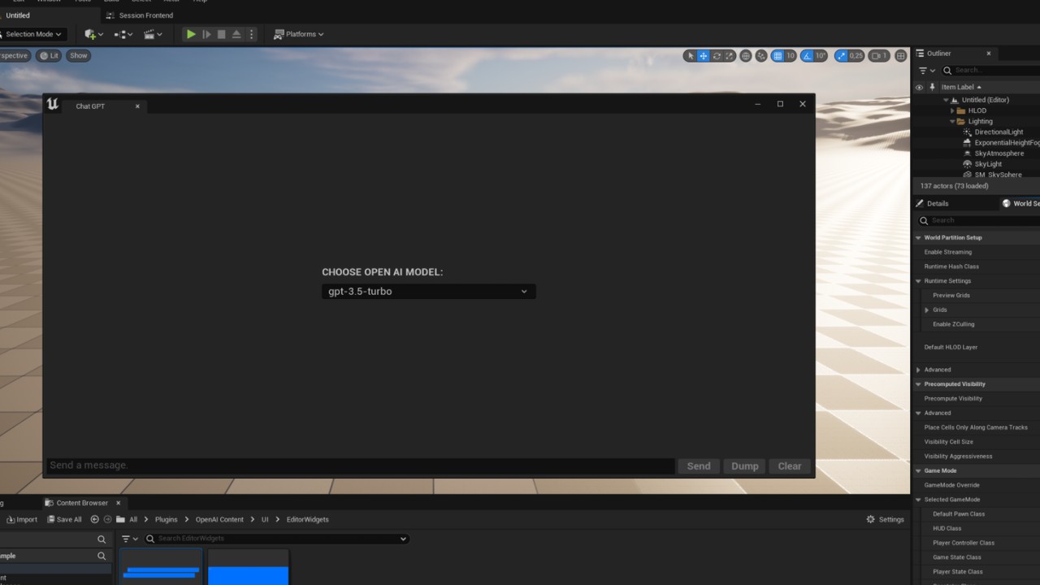Open the Add content cube-plus menu
The height and width of the screenshot is (585, 1040).
[93, 34]
